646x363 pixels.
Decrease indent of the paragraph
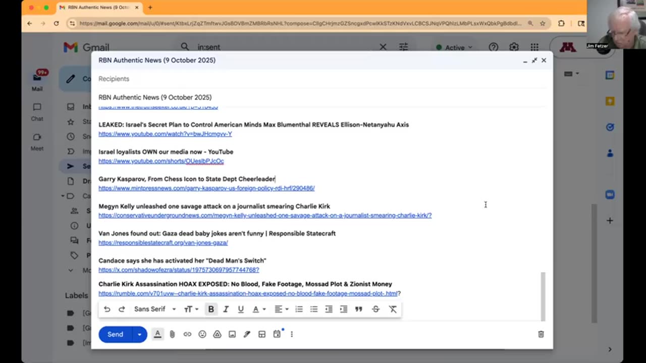click(x=329, y=309)
